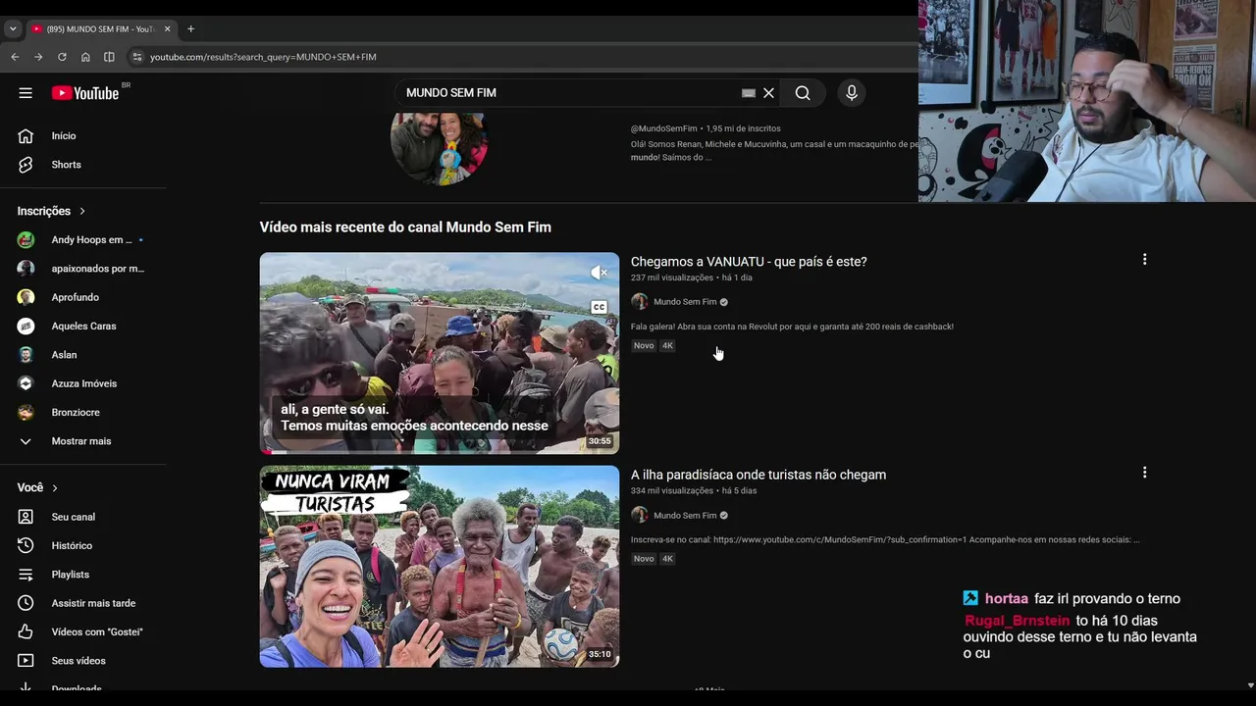Play the VANUATU video thumbnail

click(x=440, y=353)
